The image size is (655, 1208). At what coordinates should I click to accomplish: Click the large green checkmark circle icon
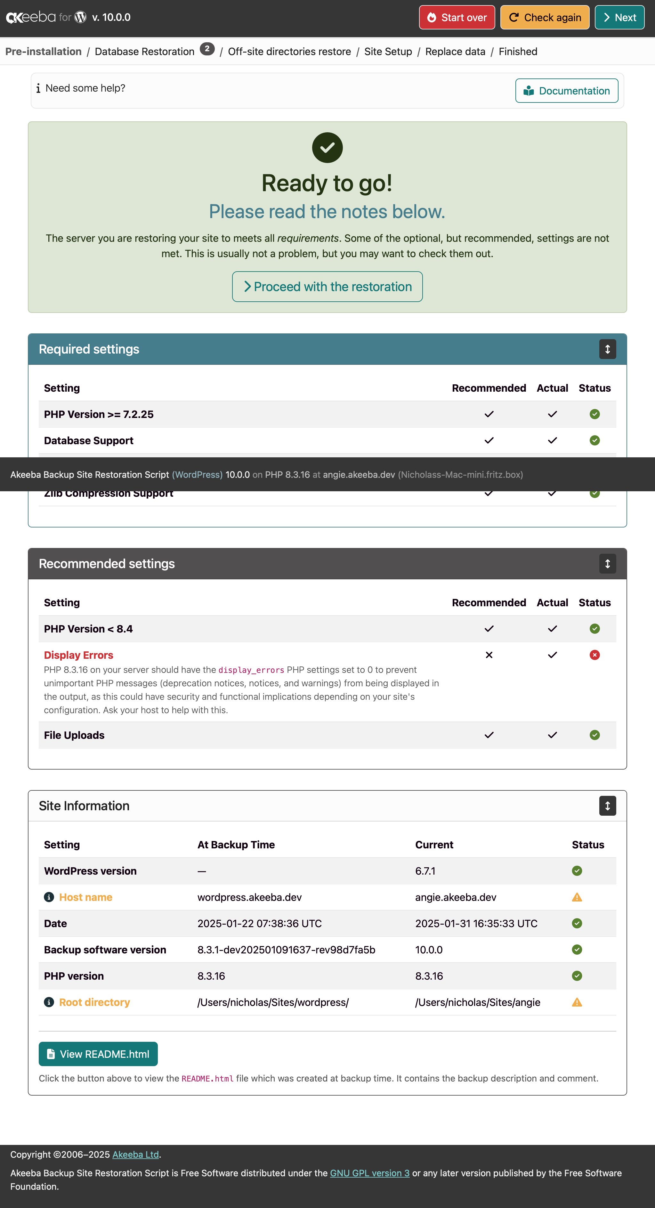pos(327,148)
